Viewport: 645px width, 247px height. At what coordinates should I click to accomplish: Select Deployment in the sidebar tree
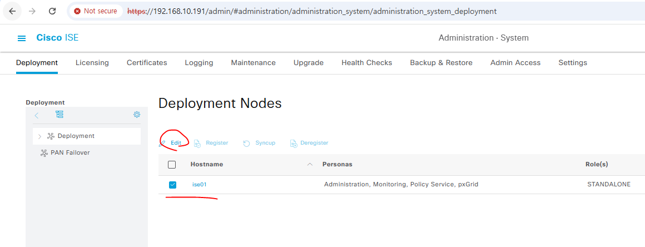[76, 136]
